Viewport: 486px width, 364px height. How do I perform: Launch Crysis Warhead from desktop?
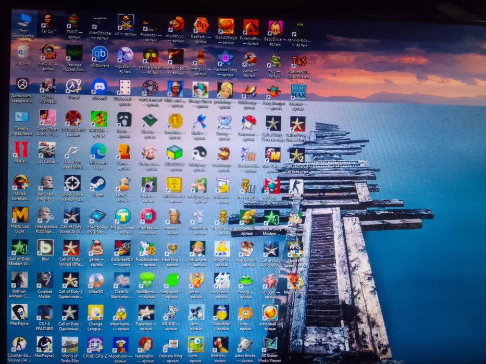click(x=48, y=86)
